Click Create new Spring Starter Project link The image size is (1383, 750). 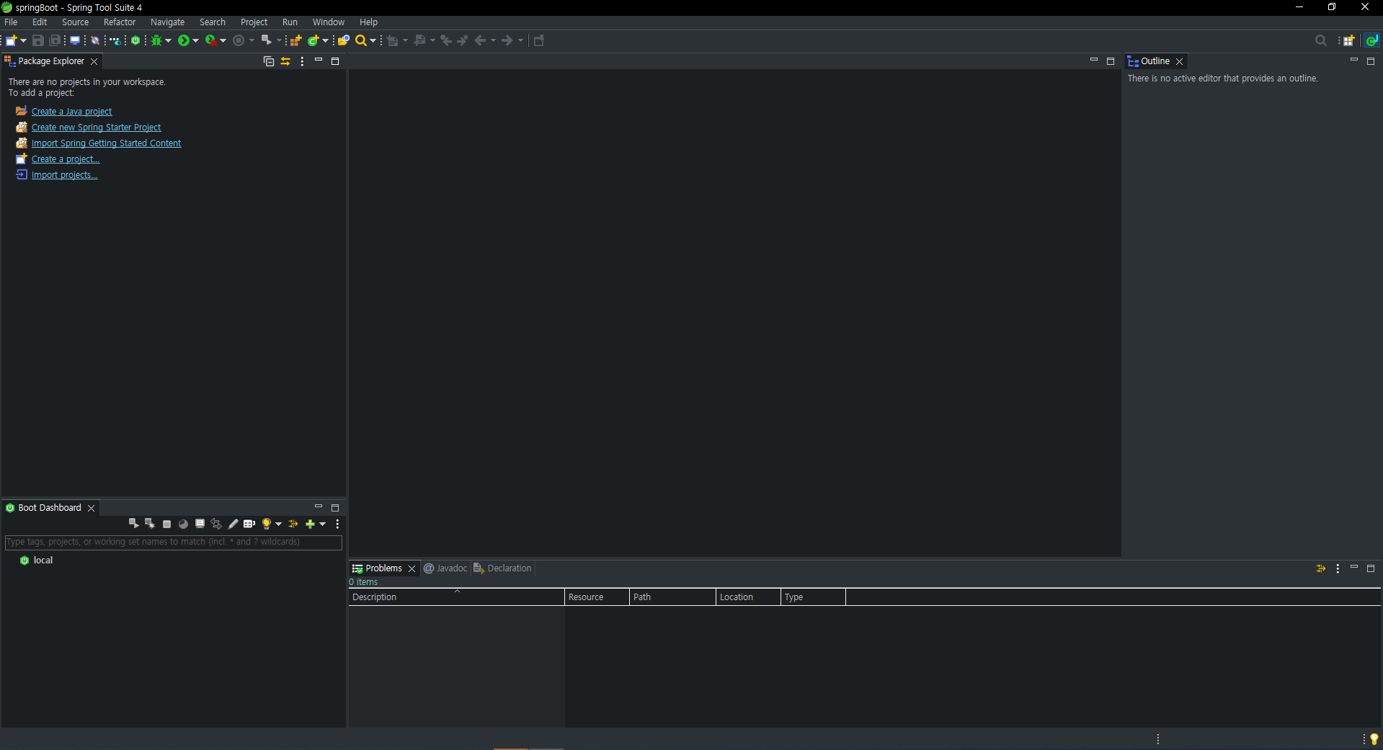pos(96,128)
